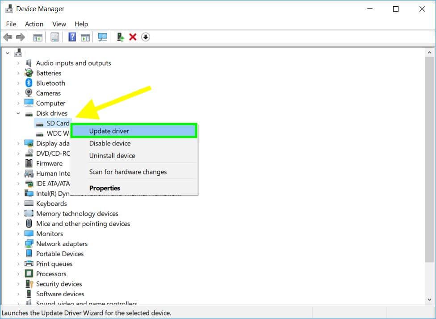Click the black down-arrow toolbar icon
The image size is (436, 319).
(146, 37)
